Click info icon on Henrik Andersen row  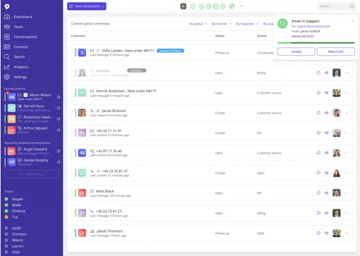tap(318, 93)
